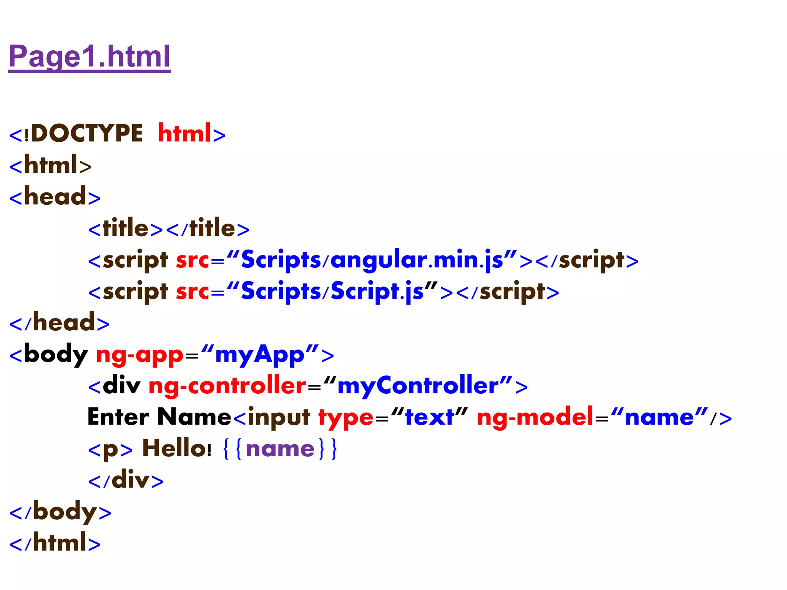Click the script line with Scripts/Script.js

click(324, 293)
